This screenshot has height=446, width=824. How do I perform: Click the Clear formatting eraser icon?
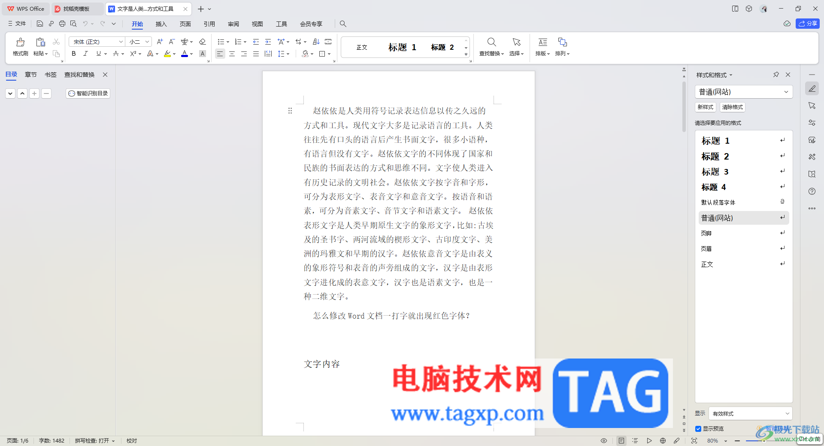pyautogui.click(x=203, y=42)
